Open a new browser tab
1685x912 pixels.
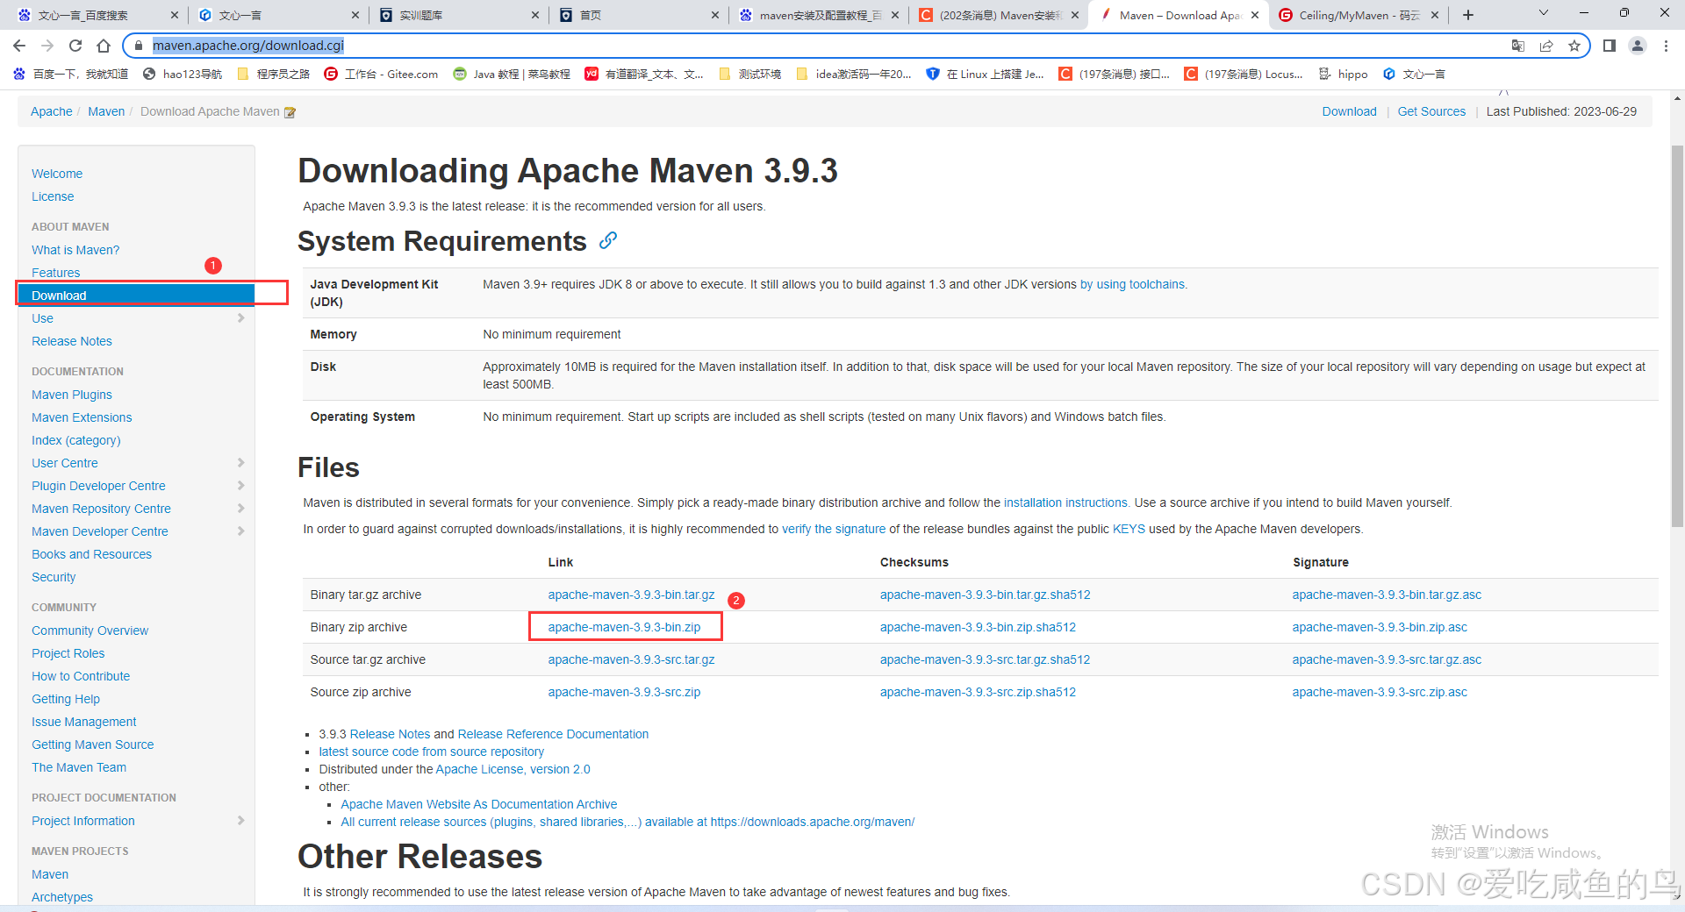[x=1468, y=15]
